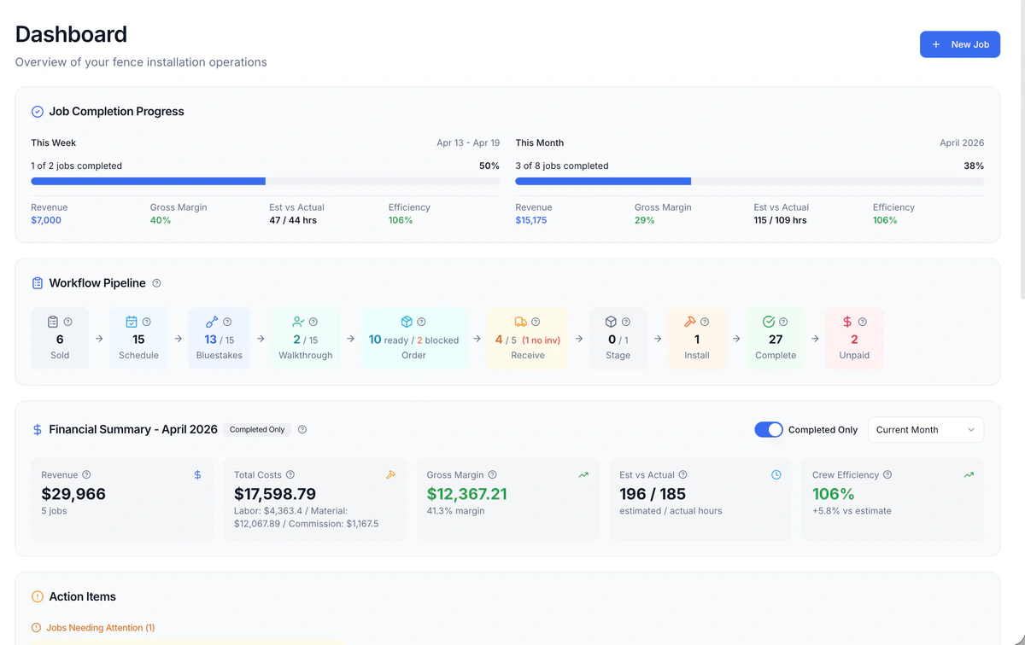Click the Bluestakes stage icon

click(212, 322)
